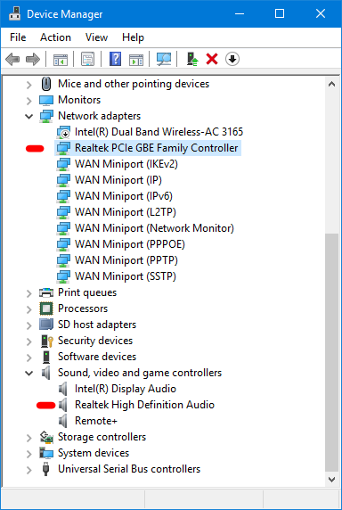Open the File menu
The width and height of the screenshot is (342, 510).
[x=18, y=37]
